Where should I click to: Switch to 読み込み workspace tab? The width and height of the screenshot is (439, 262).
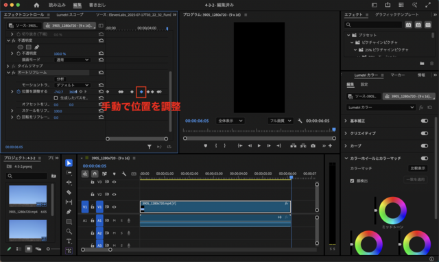57,5
